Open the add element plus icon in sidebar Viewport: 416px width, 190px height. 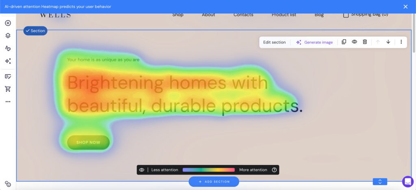coord(8,23)
